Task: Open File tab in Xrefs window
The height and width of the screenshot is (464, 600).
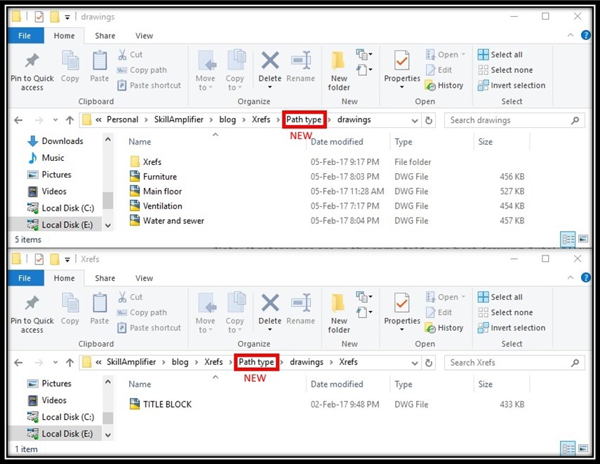Action: click(25, 278)
